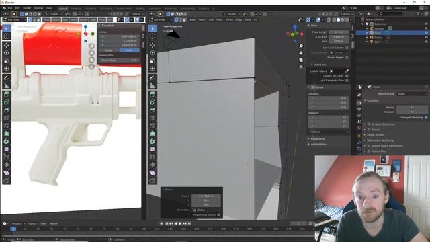Image resolution: width=430 pixels, height=242 pixels.
Task: Open Mesh menu in grey model viewport
Action: coord(220,19)
